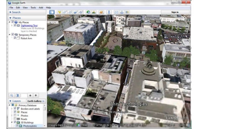The width and height of the screenshot is (229, 129).
Task: Record a tour with the camera icon
Action: coord(81,12)
